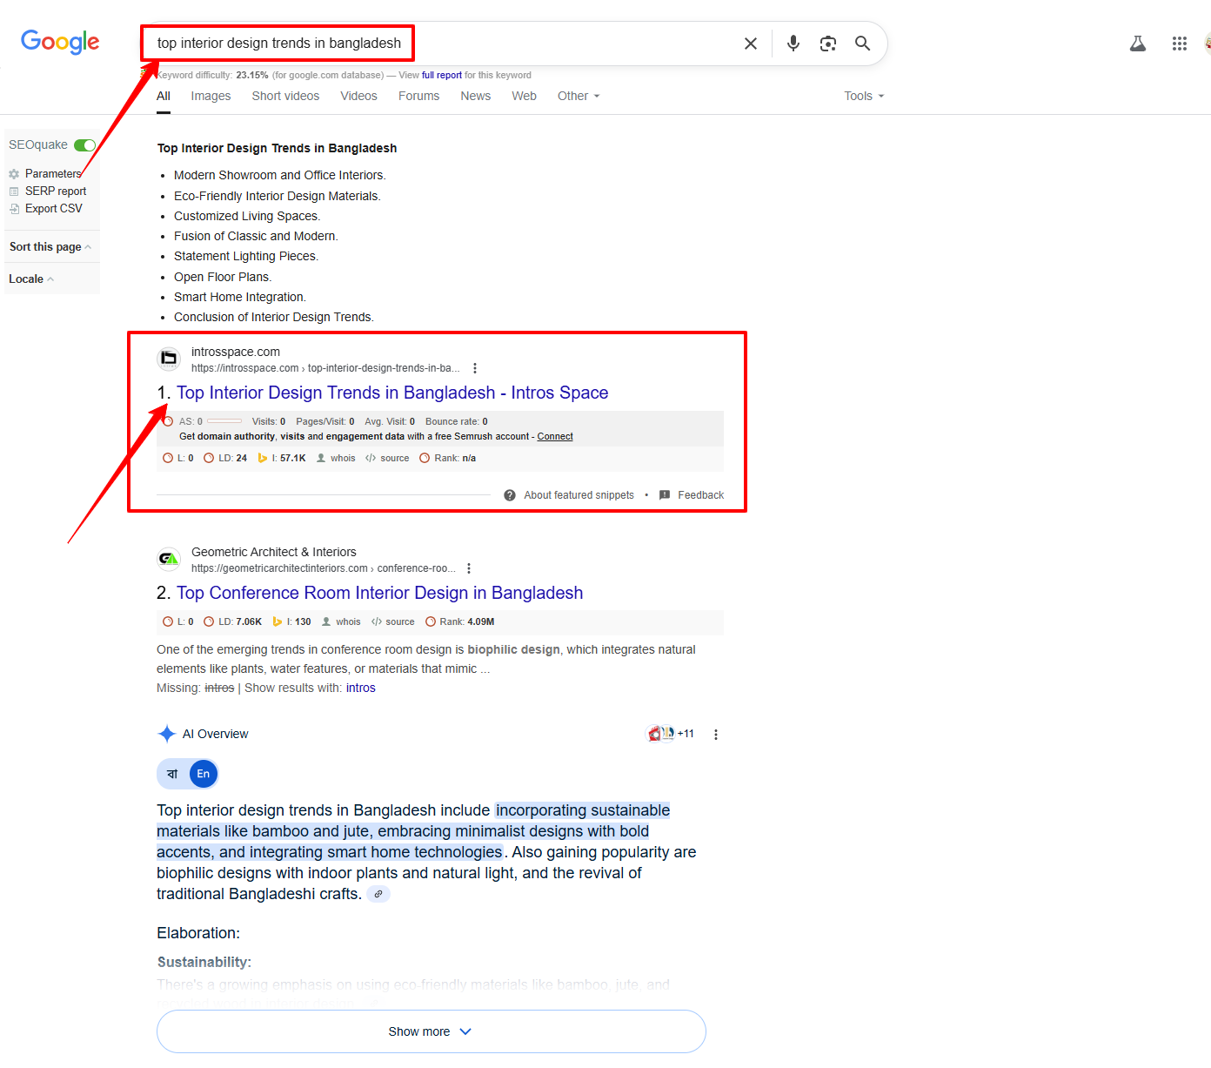1211x1068 pixels.
Task: Click Modern Showroom and Office Interiors bullet
Action: (x=279, y=176)
